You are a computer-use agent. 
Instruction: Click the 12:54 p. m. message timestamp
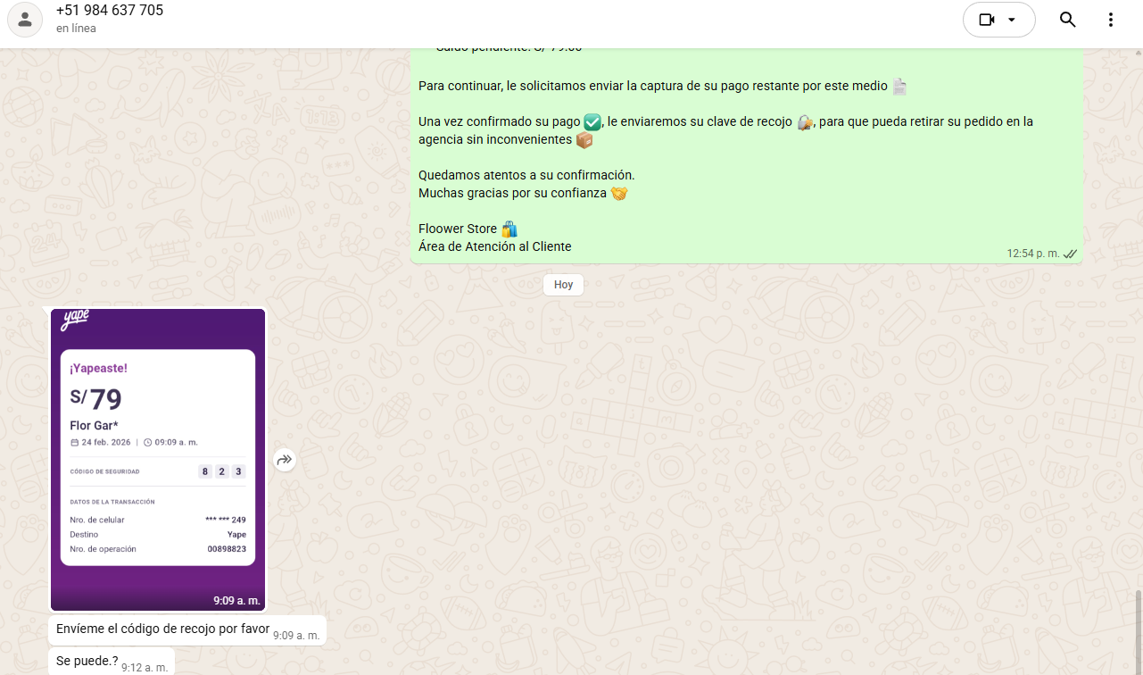[1032, 254]
